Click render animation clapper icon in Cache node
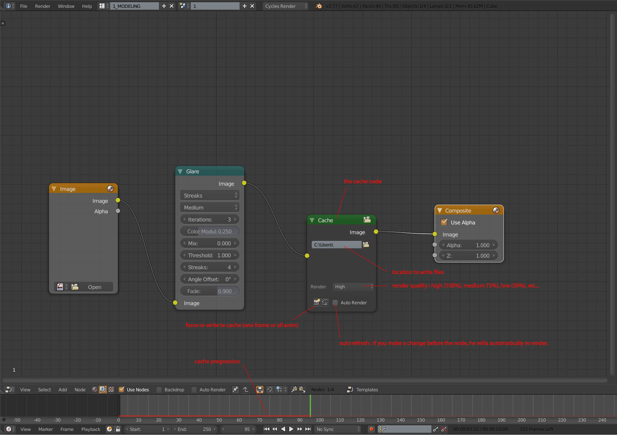Viewport: 617px width, 435px height. (x=325, y=302)
